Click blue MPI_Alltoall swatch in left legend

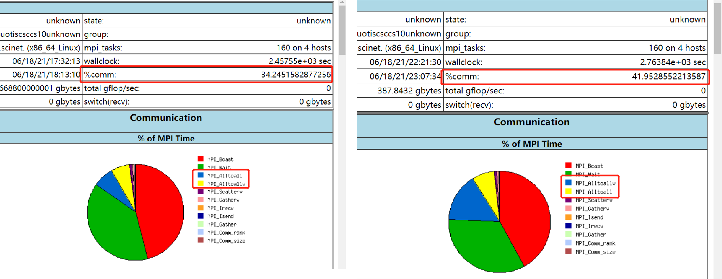click(200, 175)
